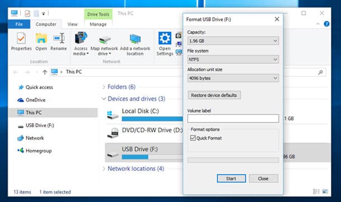This screenshot has width=341, height=202.
Task: Collapse the Devices and drives group
Action: [x=104, y=99]
